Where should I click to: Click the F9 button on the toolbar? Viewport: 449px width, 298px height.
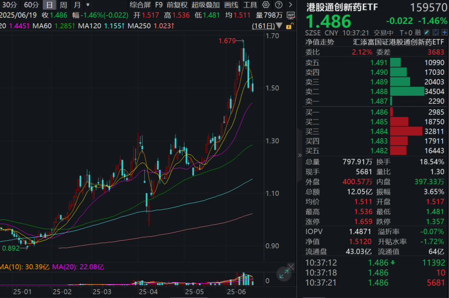[159, 4]
